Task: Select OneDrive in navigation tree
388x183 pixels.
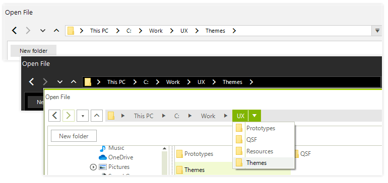Action: pos(116,157)
